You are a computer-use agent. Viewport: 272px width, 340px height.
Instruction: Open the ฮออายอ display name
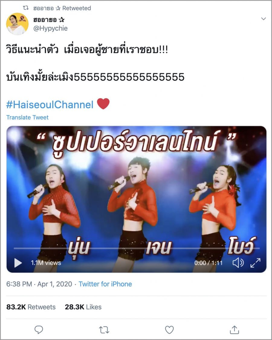(x=49, y=20)
